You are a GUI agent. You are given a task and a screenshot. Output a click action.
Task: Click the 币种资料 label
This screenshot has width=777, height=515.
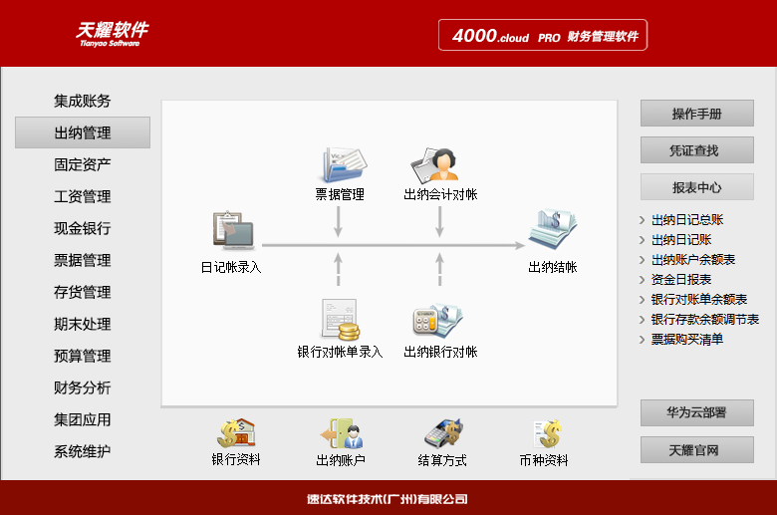(x=544, y=460)
